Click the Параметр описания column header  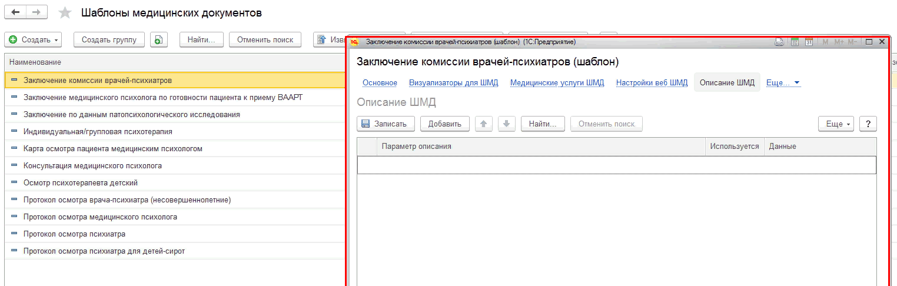416,146
